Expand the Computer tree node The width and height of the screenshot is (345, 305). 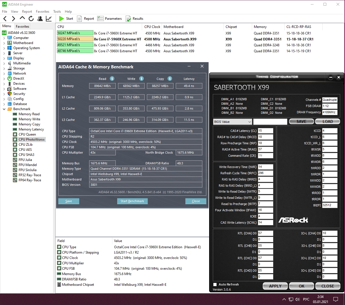(4, 38)
